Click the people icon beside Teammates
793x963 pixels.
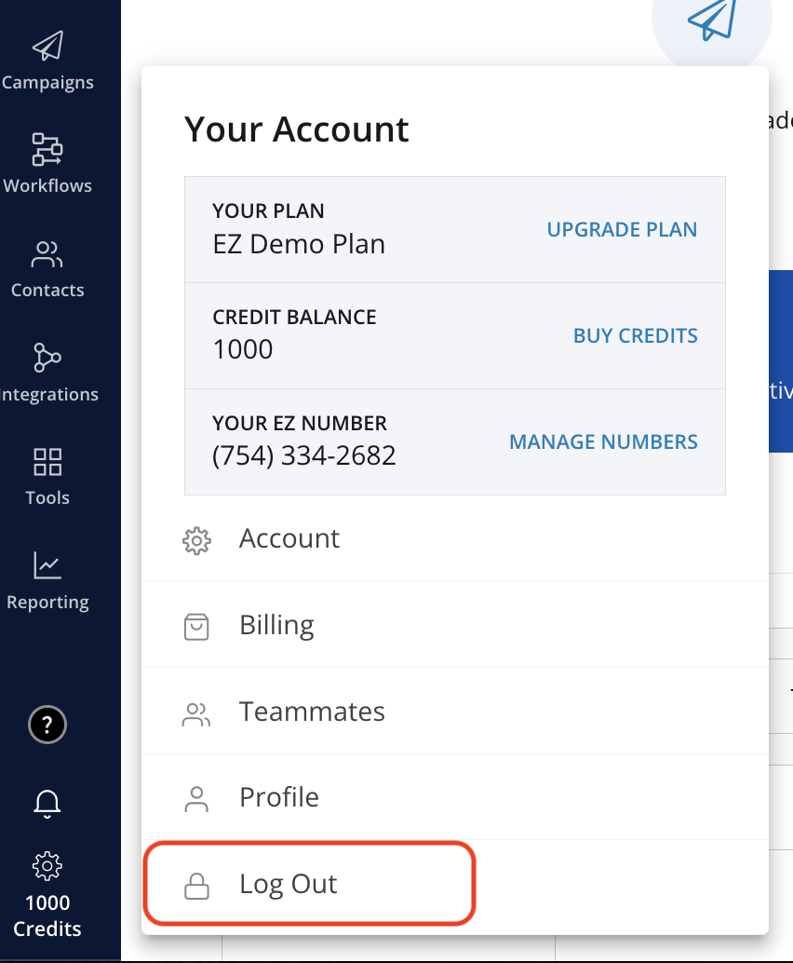(x=196, y=714)
